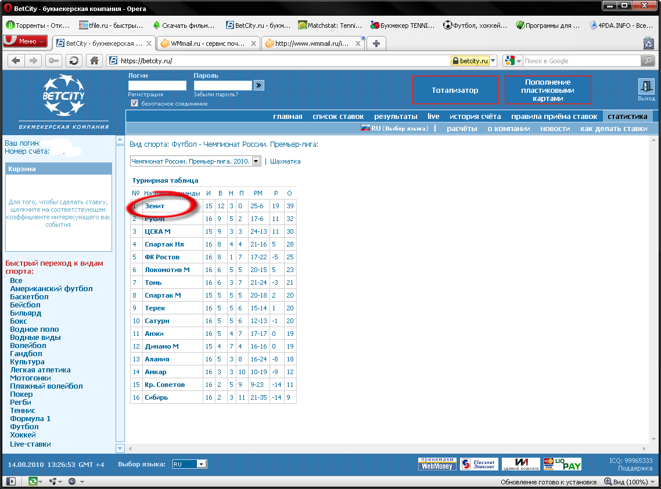The image size is (661, 489).
Task: Open the Футбол, хоккей bookmark
Action: point(475,26)
